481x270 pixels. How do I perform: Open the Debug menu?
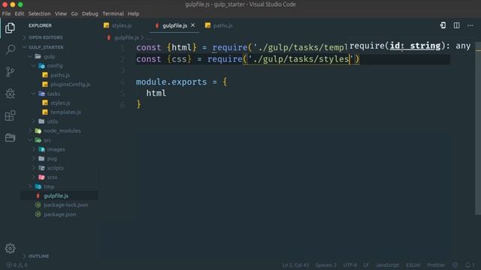coord(90,13)
